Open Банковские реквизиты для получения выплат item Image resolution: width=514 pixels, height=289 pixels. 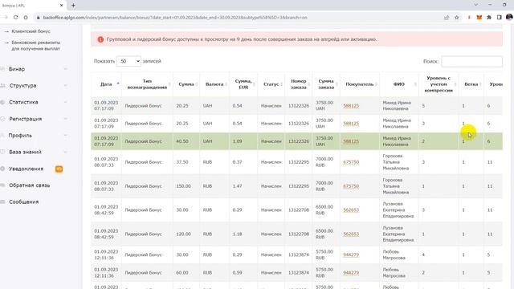tap(35, 46)
